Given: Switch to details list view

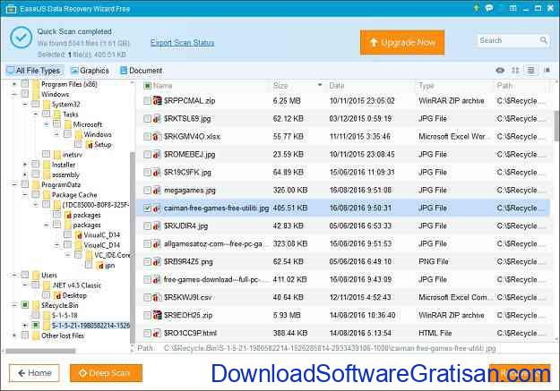Looking at the screenshot, I should point(531,71).
